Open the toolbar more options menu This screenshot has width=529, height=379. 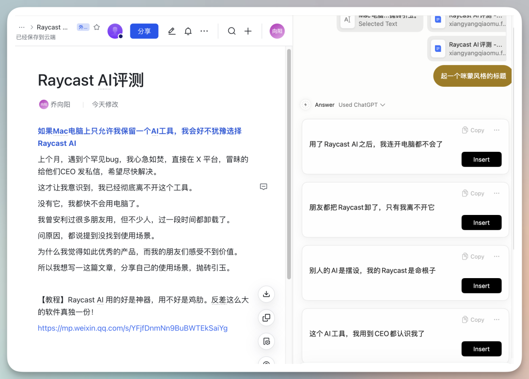click(204, 31)
